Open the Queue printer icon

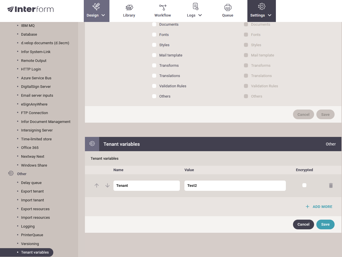pos(228,8)
